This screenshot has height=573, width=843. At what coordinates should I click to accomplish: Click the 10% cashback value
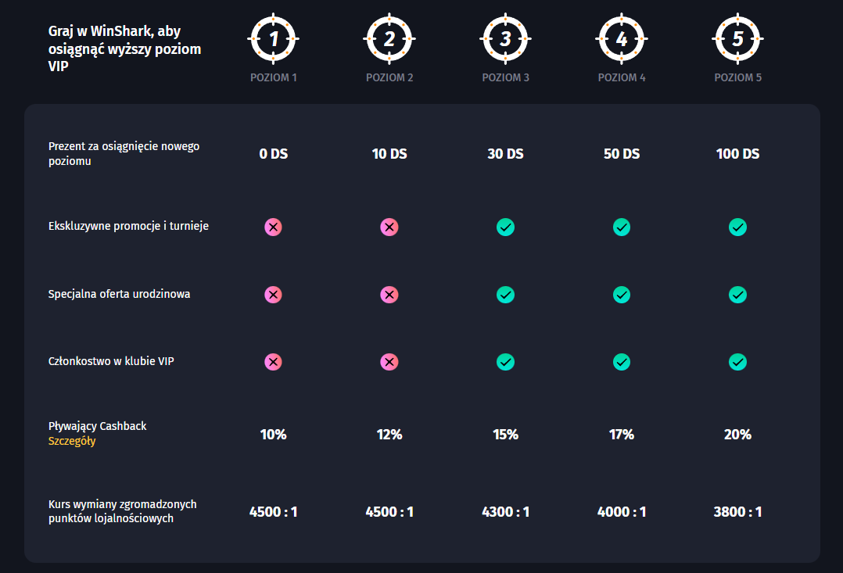(273, 435)
